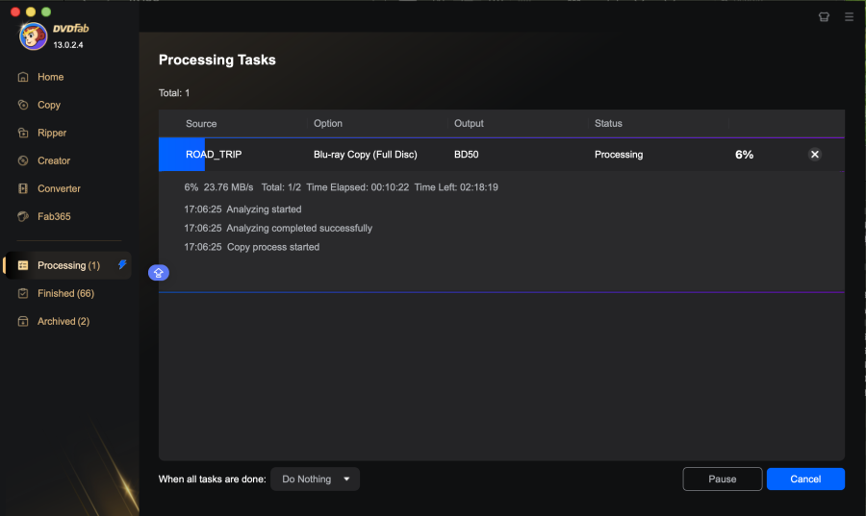The image size is (866, 516).
Task: Open the hamburger menu in title bar
Action: pos(849,16)
